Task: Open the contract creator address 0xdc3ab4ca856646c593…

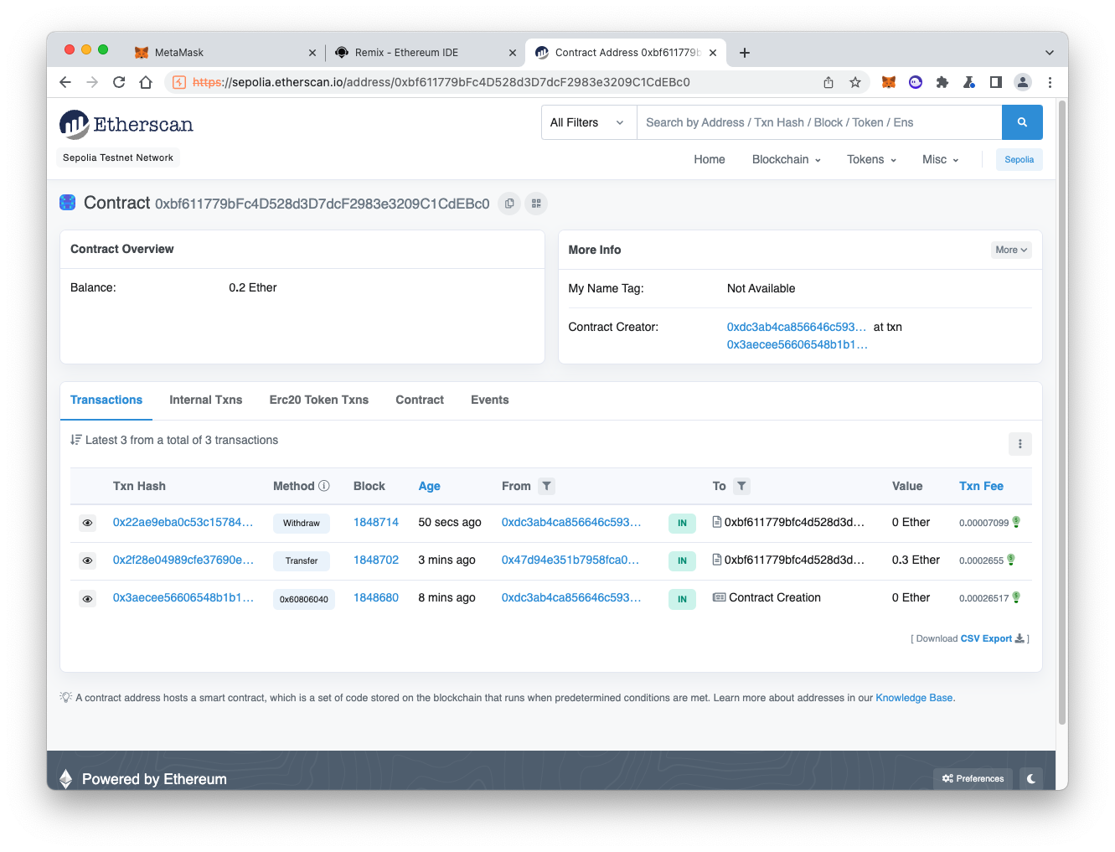Action: (x=797, y=327)
